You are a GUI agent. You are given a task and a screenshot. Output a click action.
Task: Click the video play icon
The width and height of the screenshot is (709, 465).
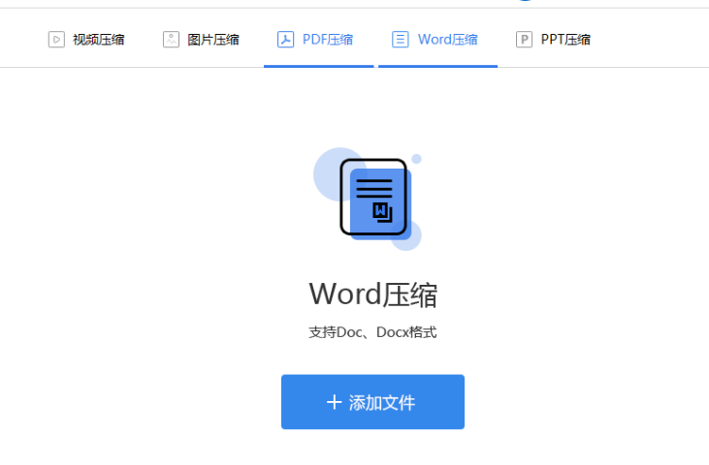(56, 40)
